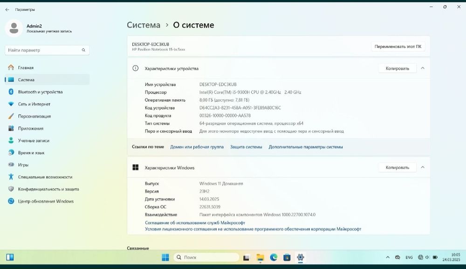Click the Windows 11 Домашняя edition text
The image size is (466, 269).
click(221, 184)
